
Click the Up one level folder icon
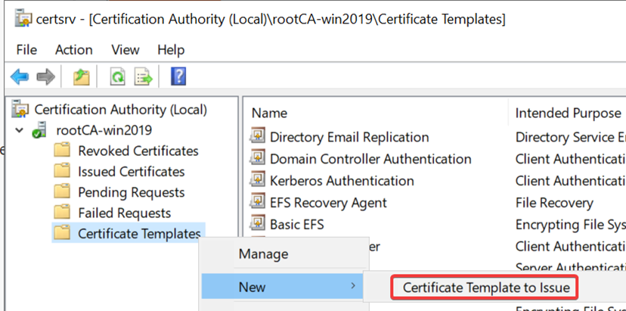[81, 76]
